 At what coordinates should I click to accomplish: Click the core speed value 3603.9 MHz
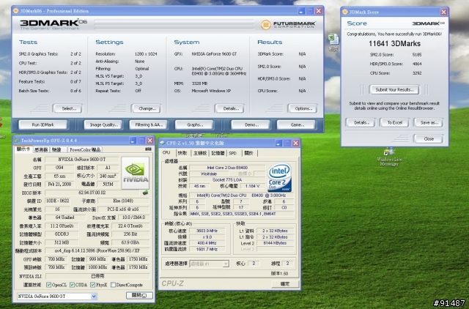[x=207, y=231]
